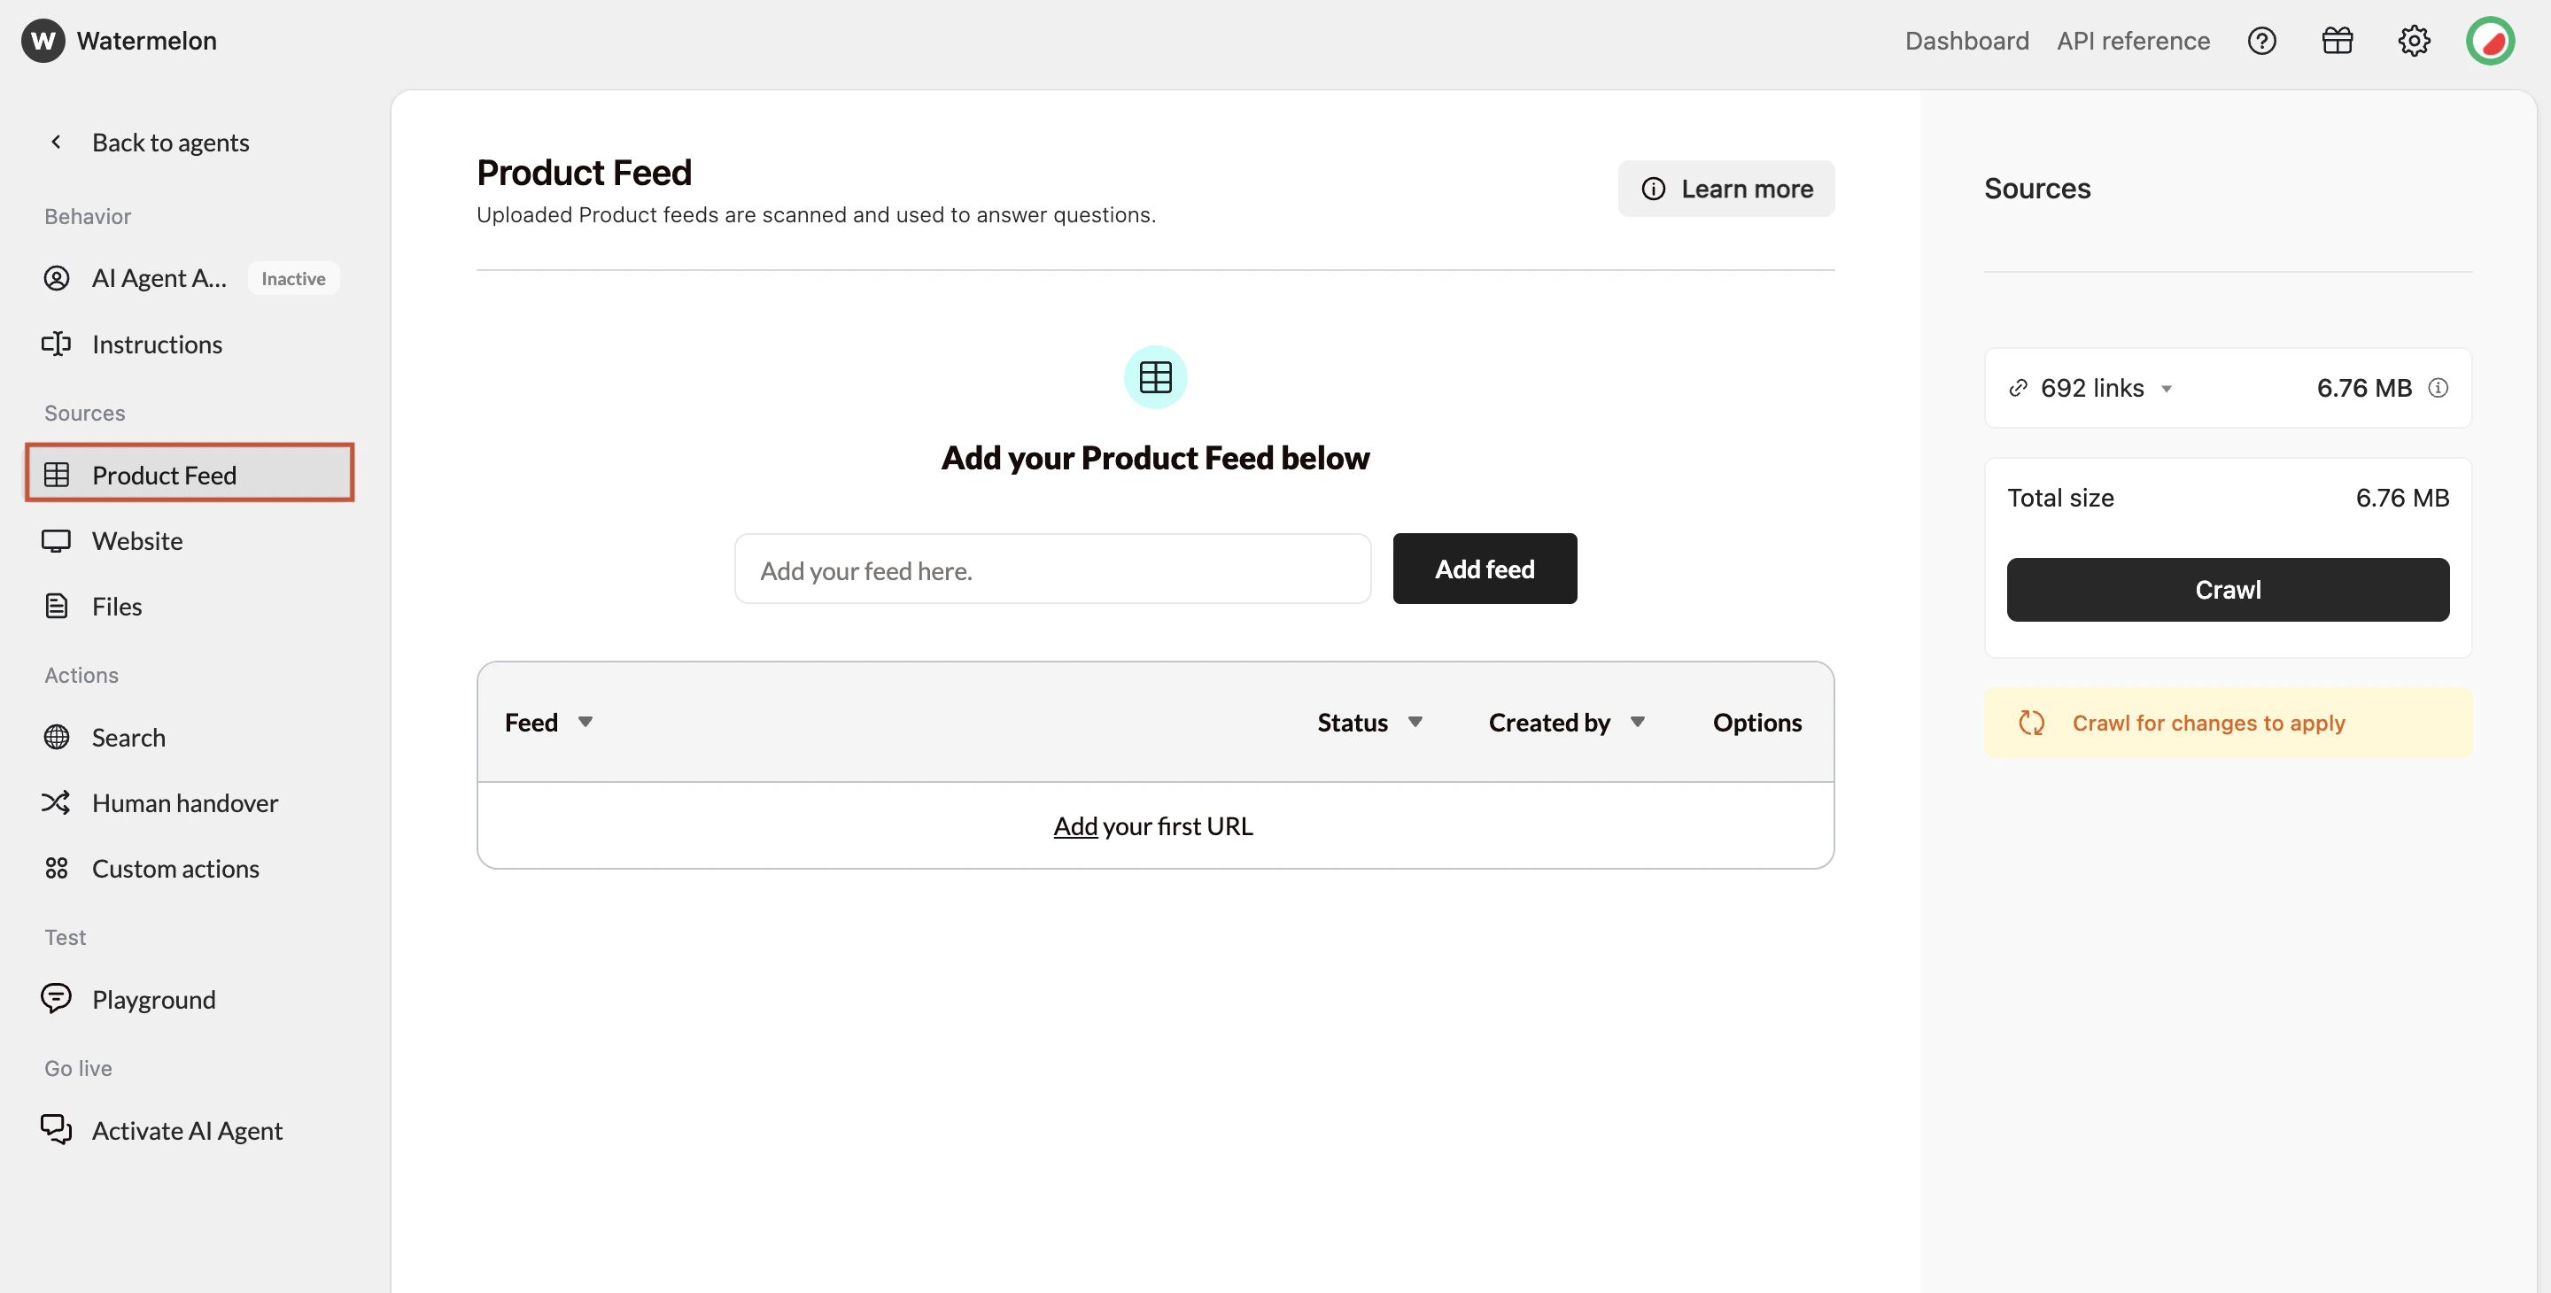Click the Files document icon
2551x1293 pixels.
tap(57, 606)
